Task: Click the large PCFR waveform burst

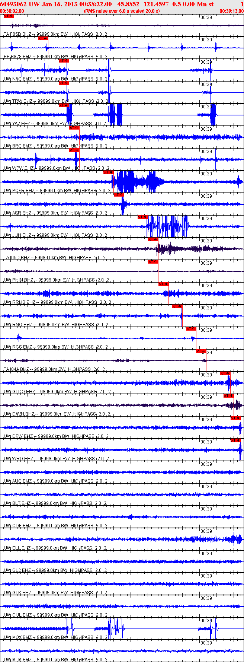Action: (137, 181)
